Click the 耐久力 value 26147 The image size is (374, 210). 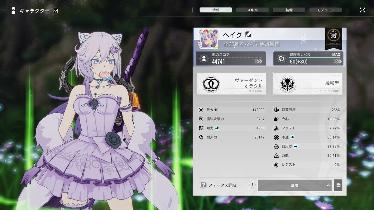coord(259,137)
